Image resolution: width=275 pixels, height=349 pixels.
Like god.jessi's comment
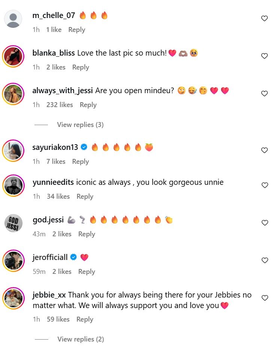[265, 222]
